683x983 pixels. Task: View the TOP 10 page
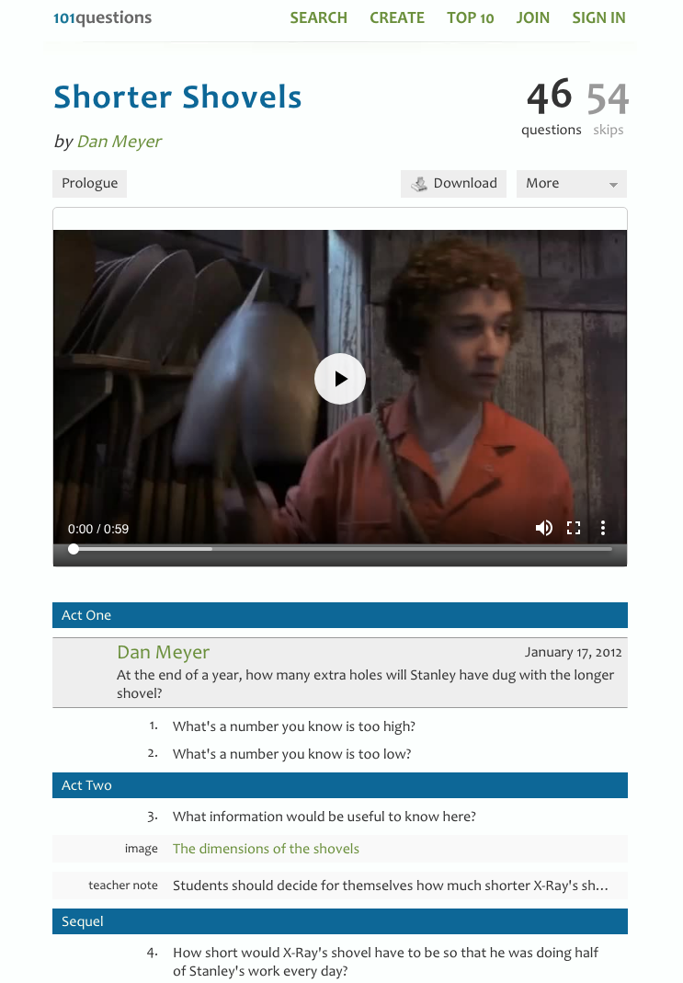(x=470, y=17)
